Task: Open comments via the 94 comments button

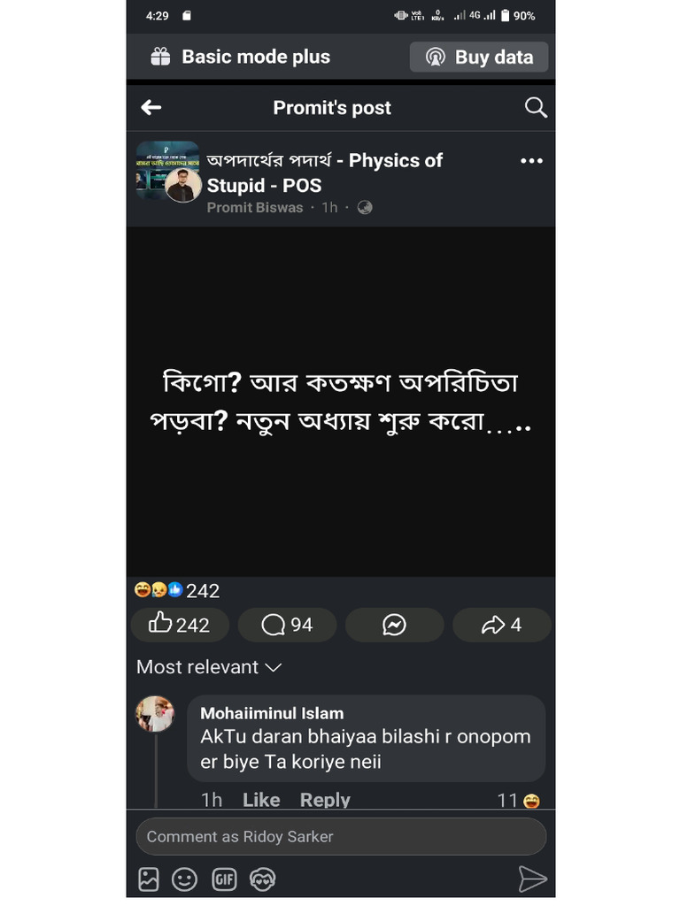Action: (x=287, y=626)
